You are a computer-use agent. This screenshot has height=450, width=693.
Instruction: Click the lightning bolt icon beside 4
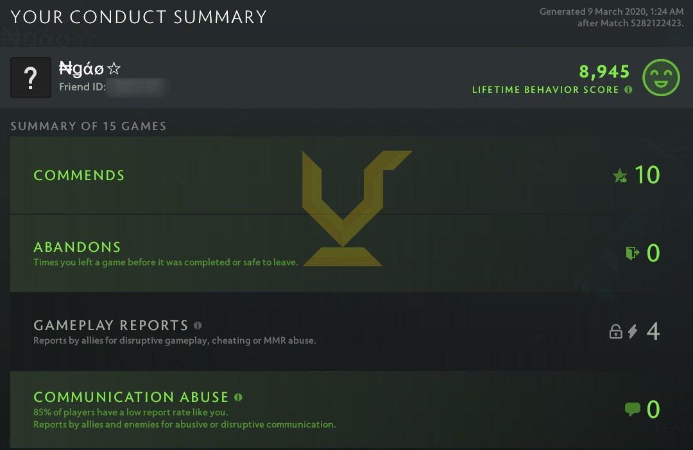point(633,332)
